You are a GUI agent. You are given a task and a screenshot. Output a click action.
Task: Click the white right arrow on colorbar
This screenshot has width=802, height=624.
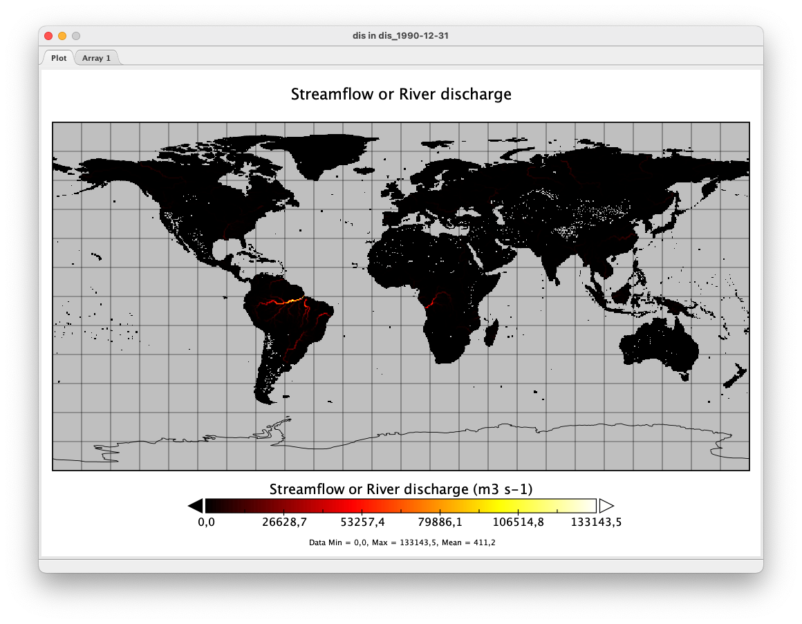pos(606,506)
